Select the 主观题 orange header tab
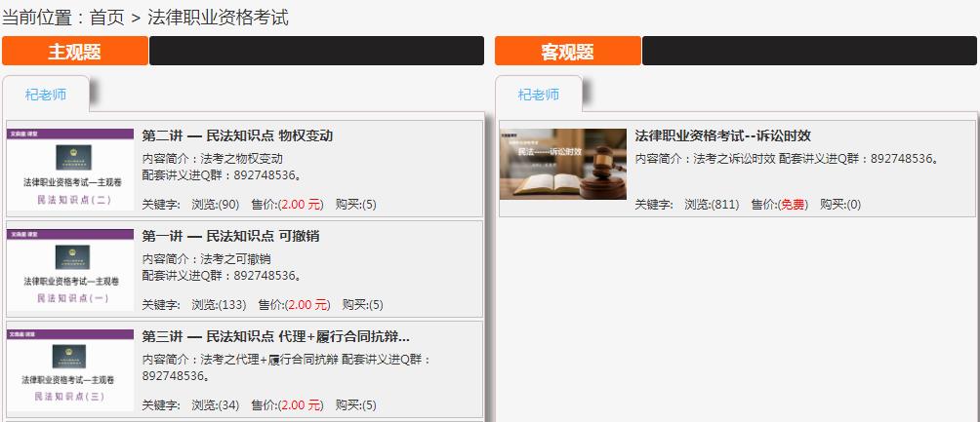The height and width of the screenshot is (422, 980). pos(75,52)
